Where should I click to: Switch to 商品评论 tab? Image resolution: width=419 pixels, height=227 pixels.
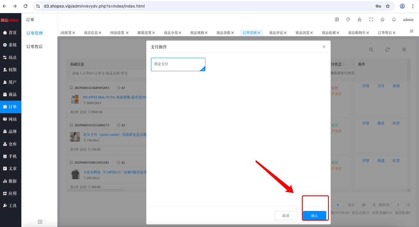[x=276, y=33]
